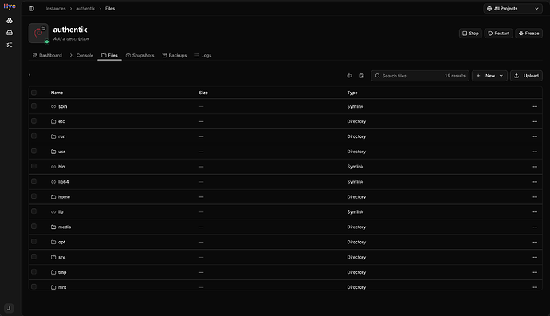Open the All Projects dropdown
The width and height of the screenshot is (550, 316).
pos(513,9)
